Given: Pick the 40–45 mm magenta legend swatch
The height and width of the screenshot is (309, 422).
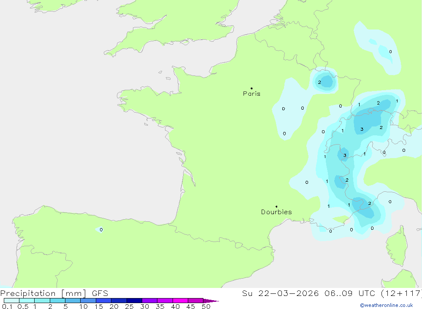Looking at the screenshot, I should coord(180,301).
